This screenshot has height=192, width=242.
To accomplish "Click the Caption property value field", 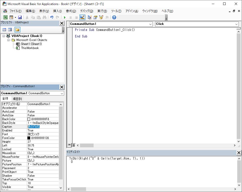I will (43, 127).
